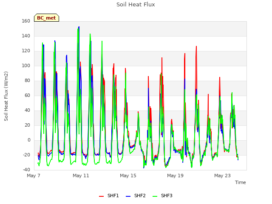Click the -40 y-axis tick label
This screenshot has height=204, width=272.
pos(26,170)
